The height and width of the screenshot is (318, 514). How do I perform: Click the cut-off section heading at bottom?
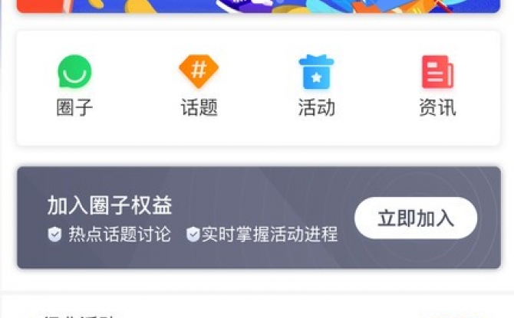click(x=79, y=316)
